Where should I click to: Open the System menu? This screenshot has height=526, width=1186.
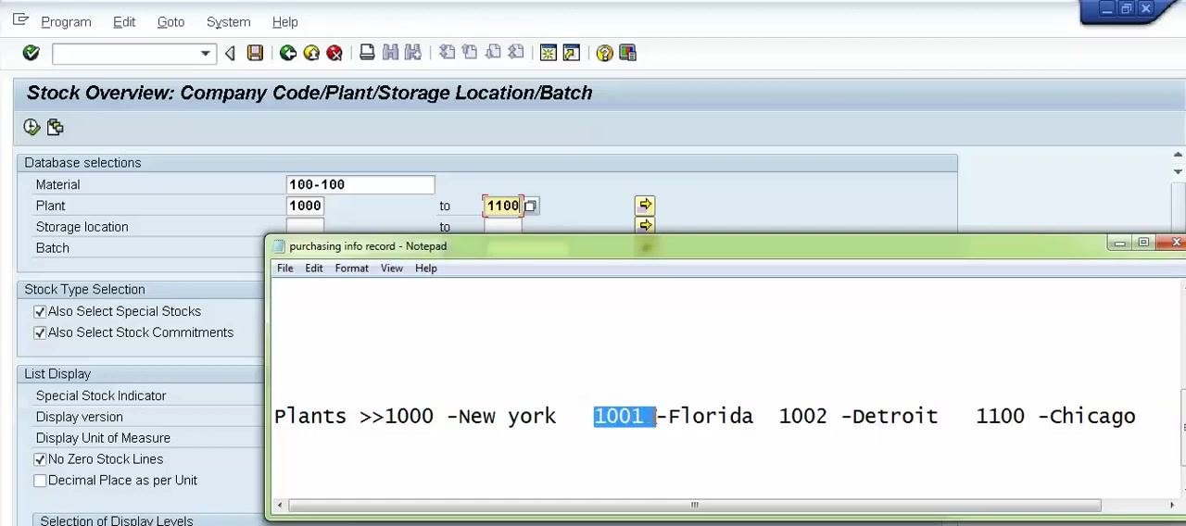228,21
